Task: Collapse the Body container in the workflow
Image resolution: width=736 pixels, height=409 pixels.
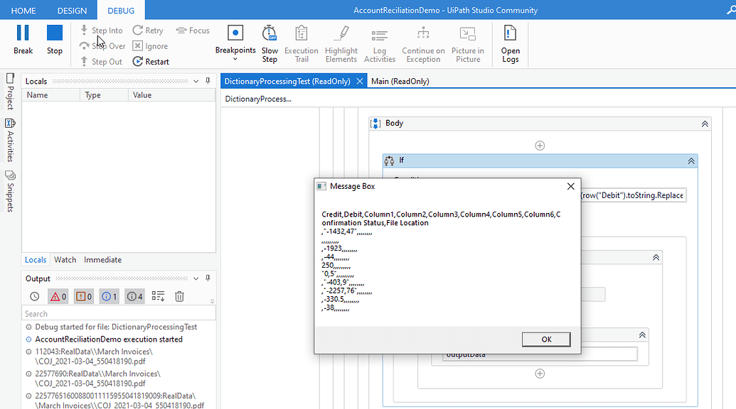Action: pos(704,123)
